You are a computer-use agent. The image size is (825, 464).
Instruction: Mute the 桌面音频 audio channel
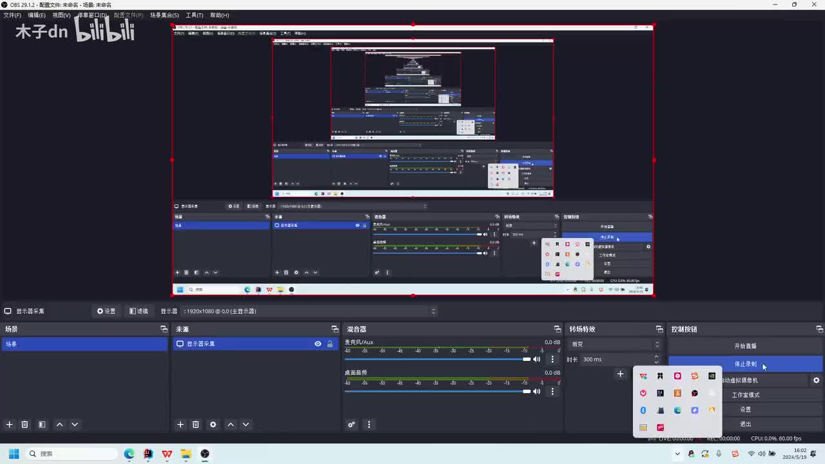click(537, 391)
